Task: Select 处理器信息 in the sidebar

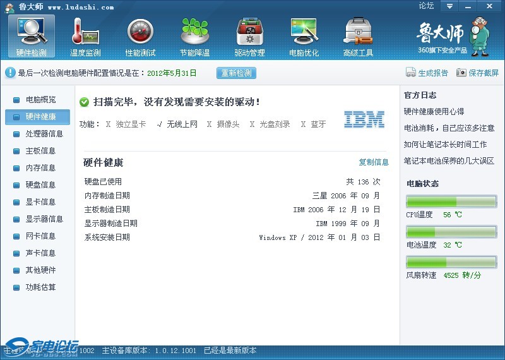Action: coord(44,134)
